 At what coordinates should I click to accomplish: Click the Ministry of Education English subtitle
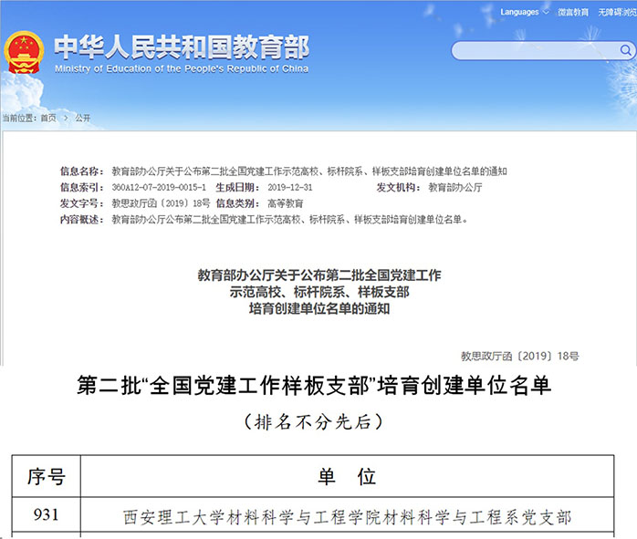tap(182, 68)
